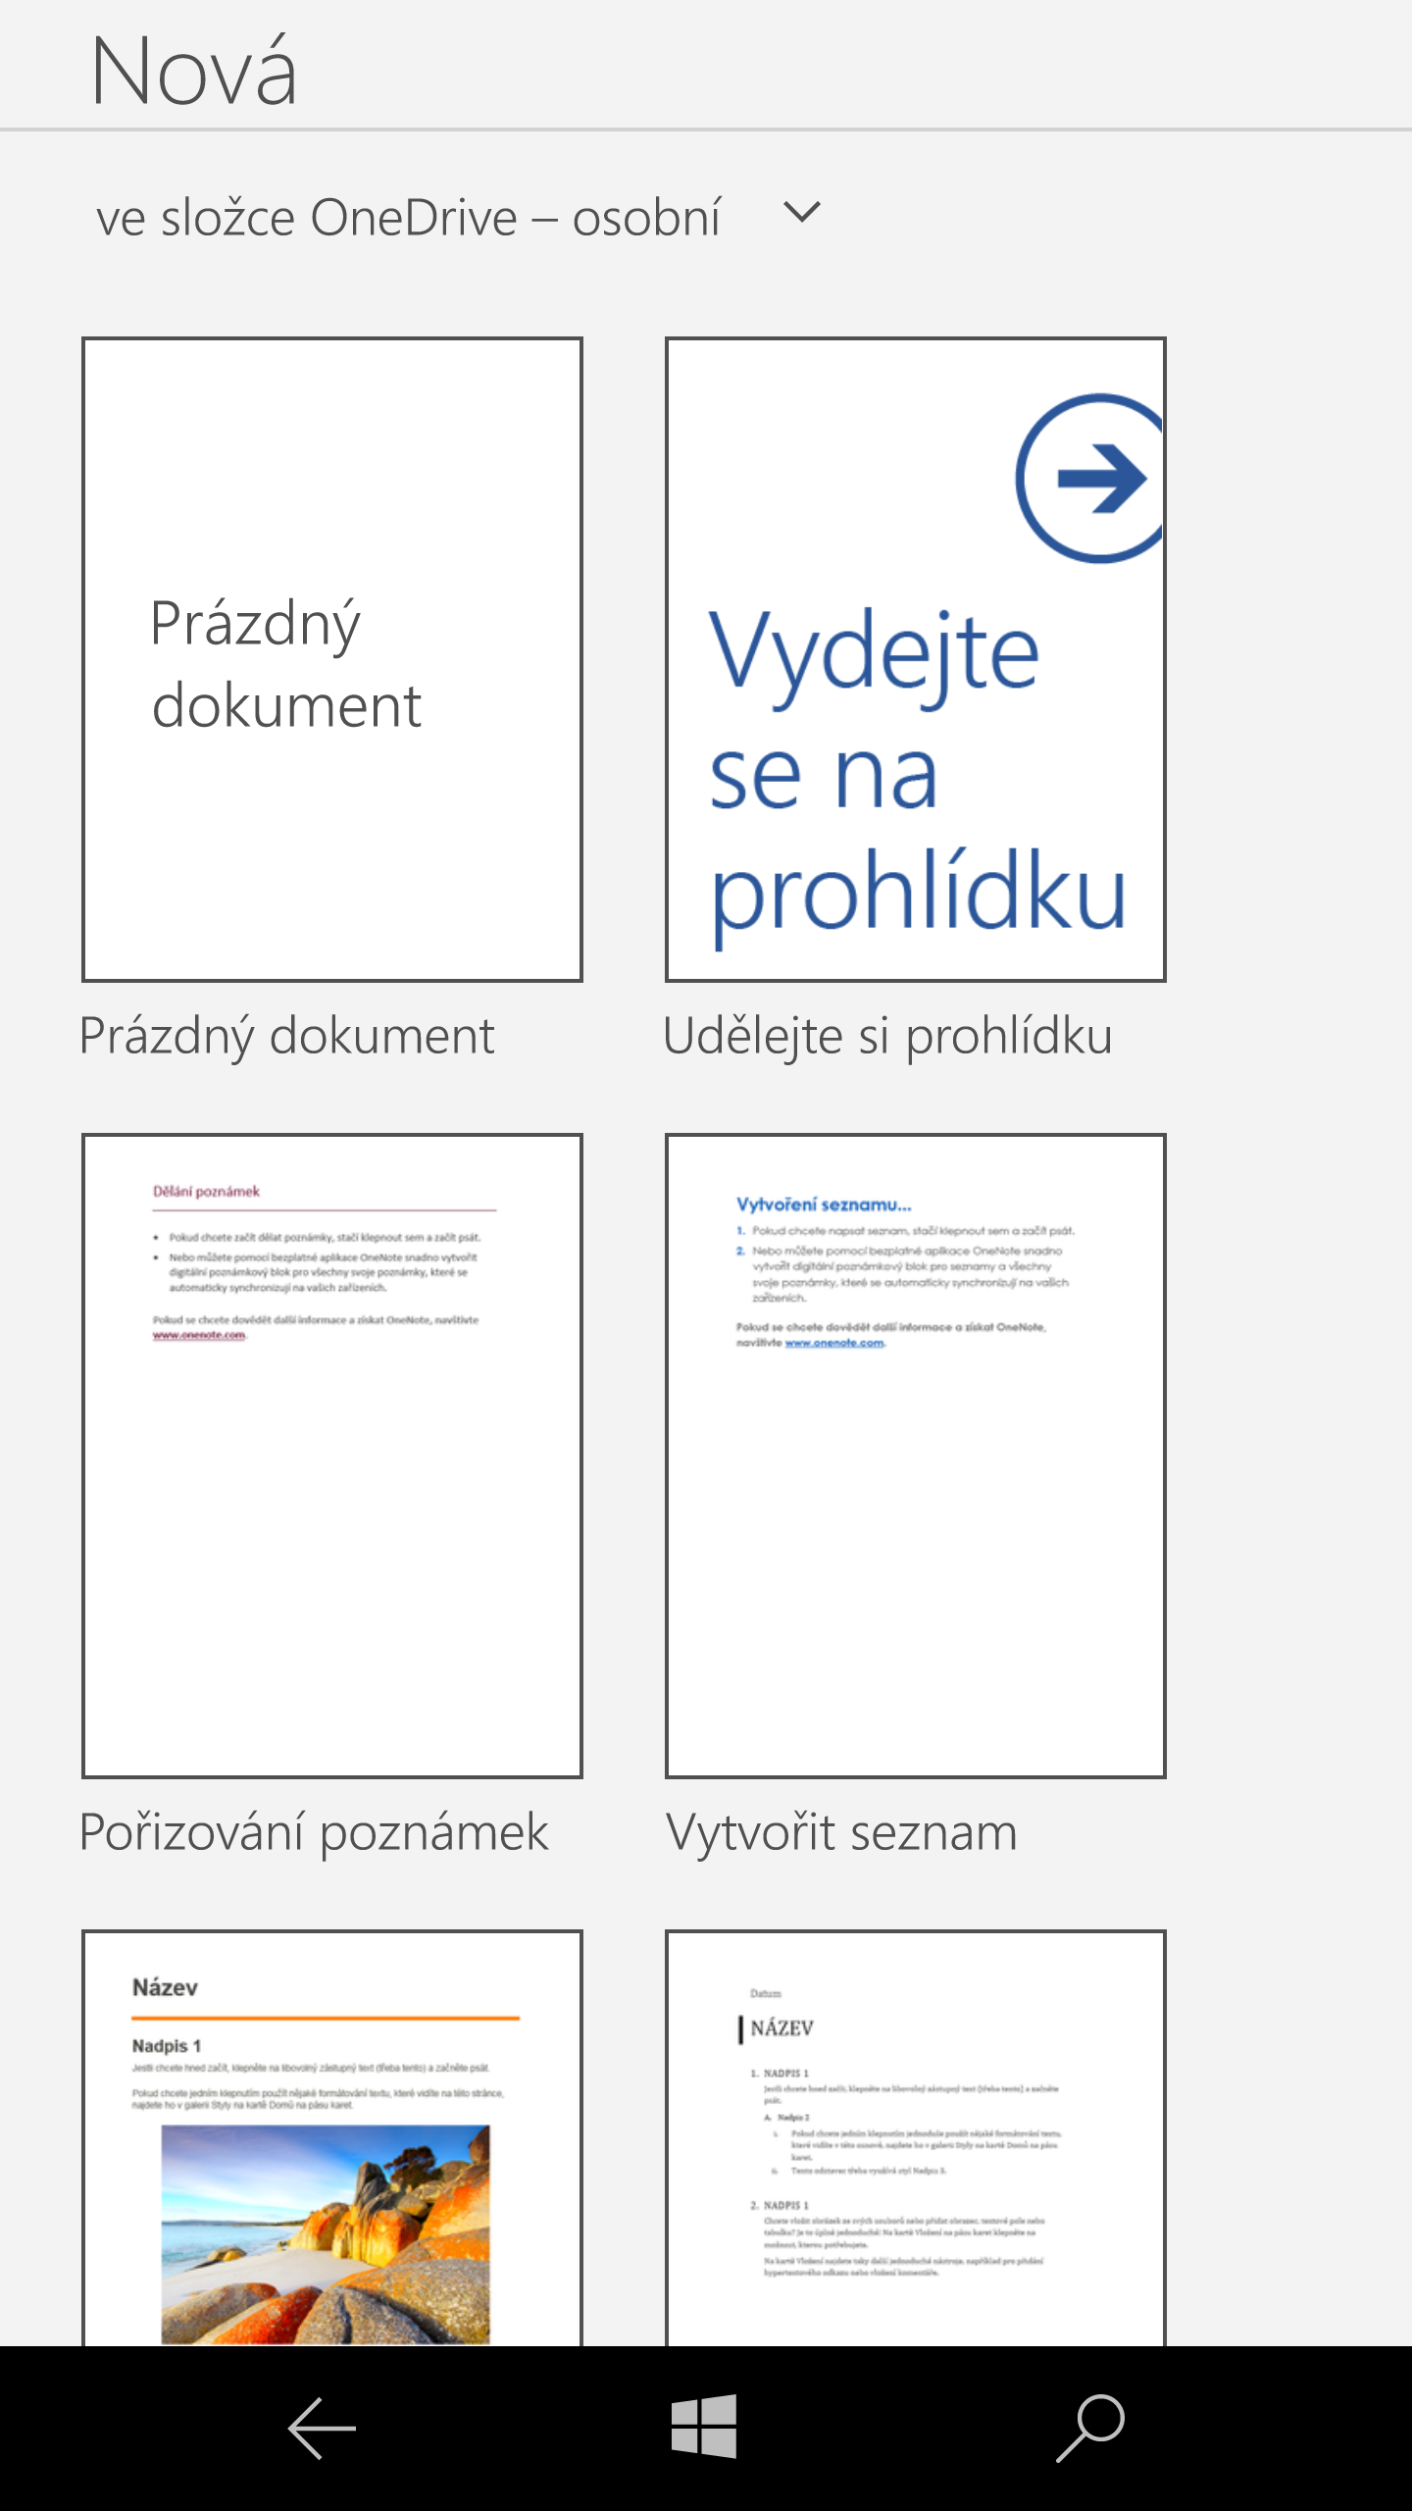Tap the 'Nová' page title
The image size is (1412, 2511).
click(194, 71)
